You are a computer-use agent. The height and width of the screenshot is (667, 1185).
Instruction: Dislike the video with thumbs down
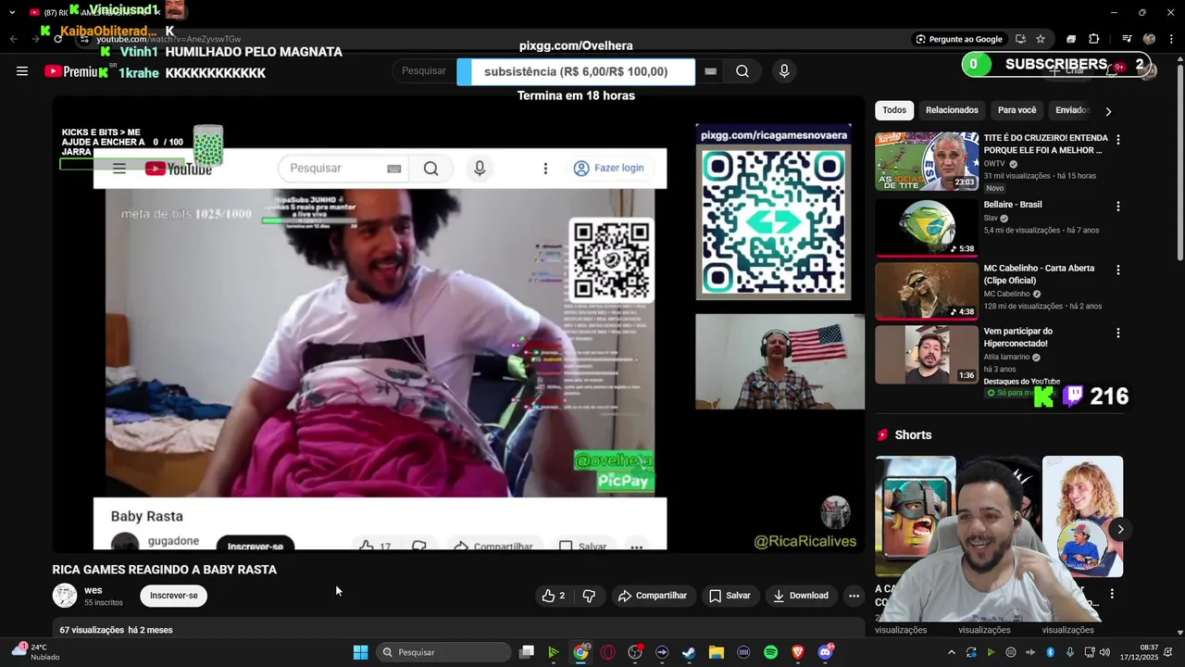(x=589, y=596)
